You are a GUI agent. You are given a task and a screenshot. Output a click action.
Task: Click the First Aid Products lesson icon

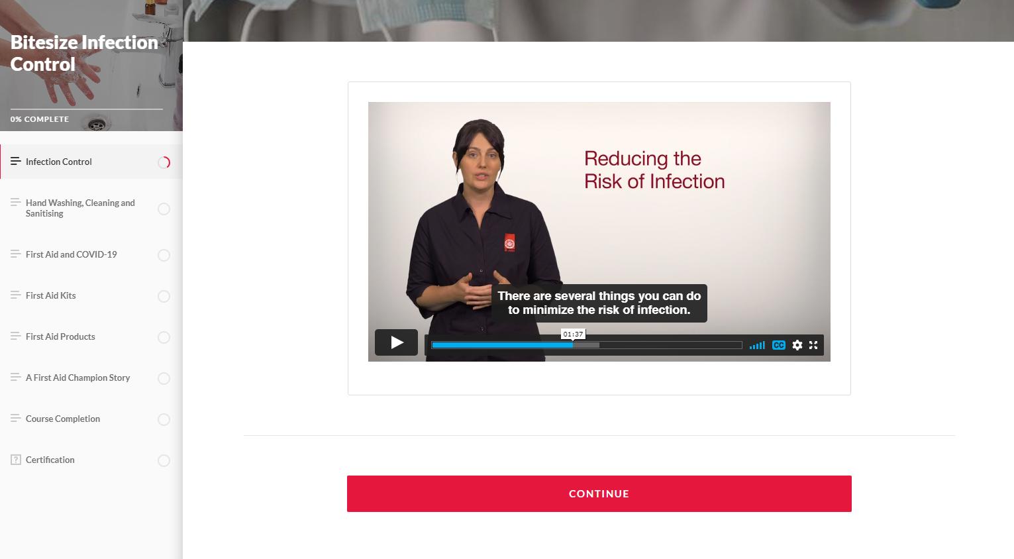click(x=16, y=336)
